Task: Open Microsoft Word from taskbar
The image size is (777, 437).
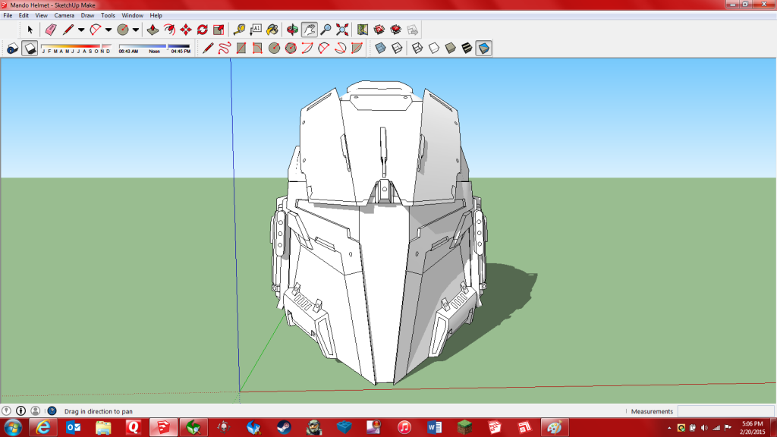Action: (434, 427)
